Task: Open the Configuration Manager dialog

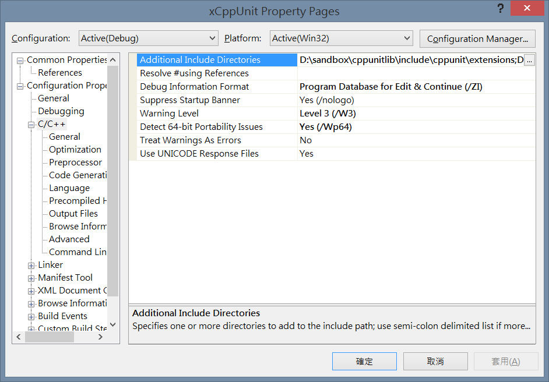Action: coord(477,38)
